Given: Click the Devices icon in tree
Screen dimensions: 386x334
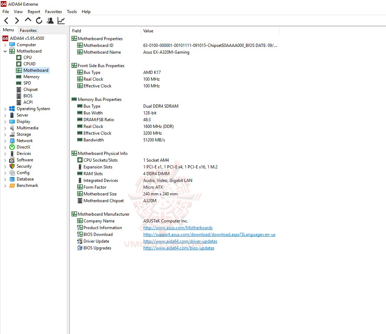Looking at the screenshot, I should (12, 153).
